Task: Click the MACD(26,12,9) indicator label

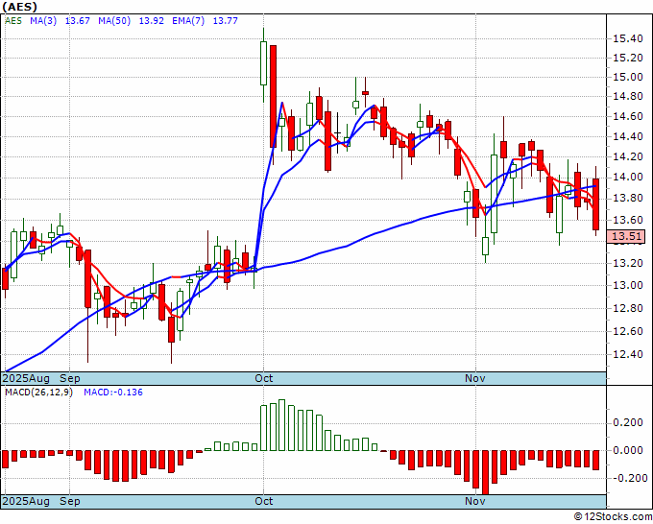Action: coord(38,393)
